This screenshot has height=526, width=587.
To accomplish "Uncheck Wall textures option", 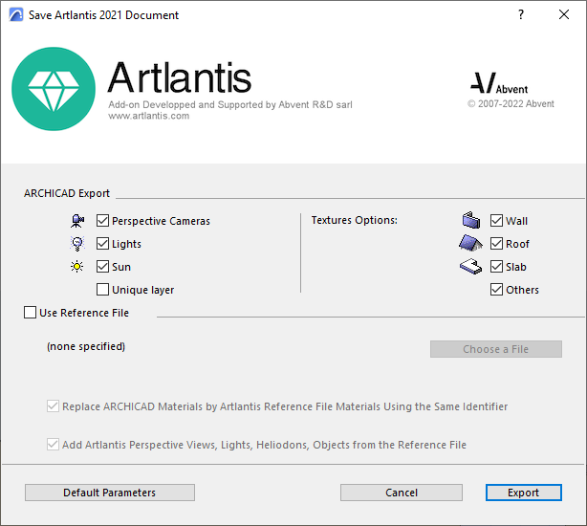I will 496,221.
